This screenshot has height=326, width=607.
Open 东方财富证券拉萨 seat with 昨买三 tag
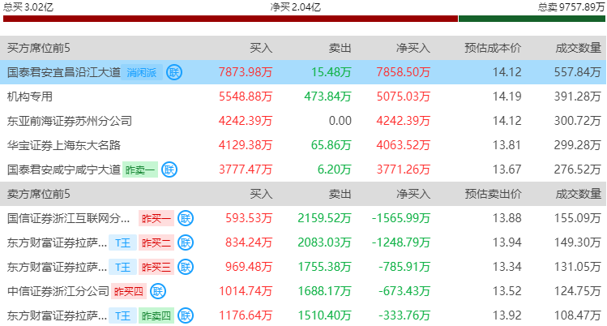57,267
